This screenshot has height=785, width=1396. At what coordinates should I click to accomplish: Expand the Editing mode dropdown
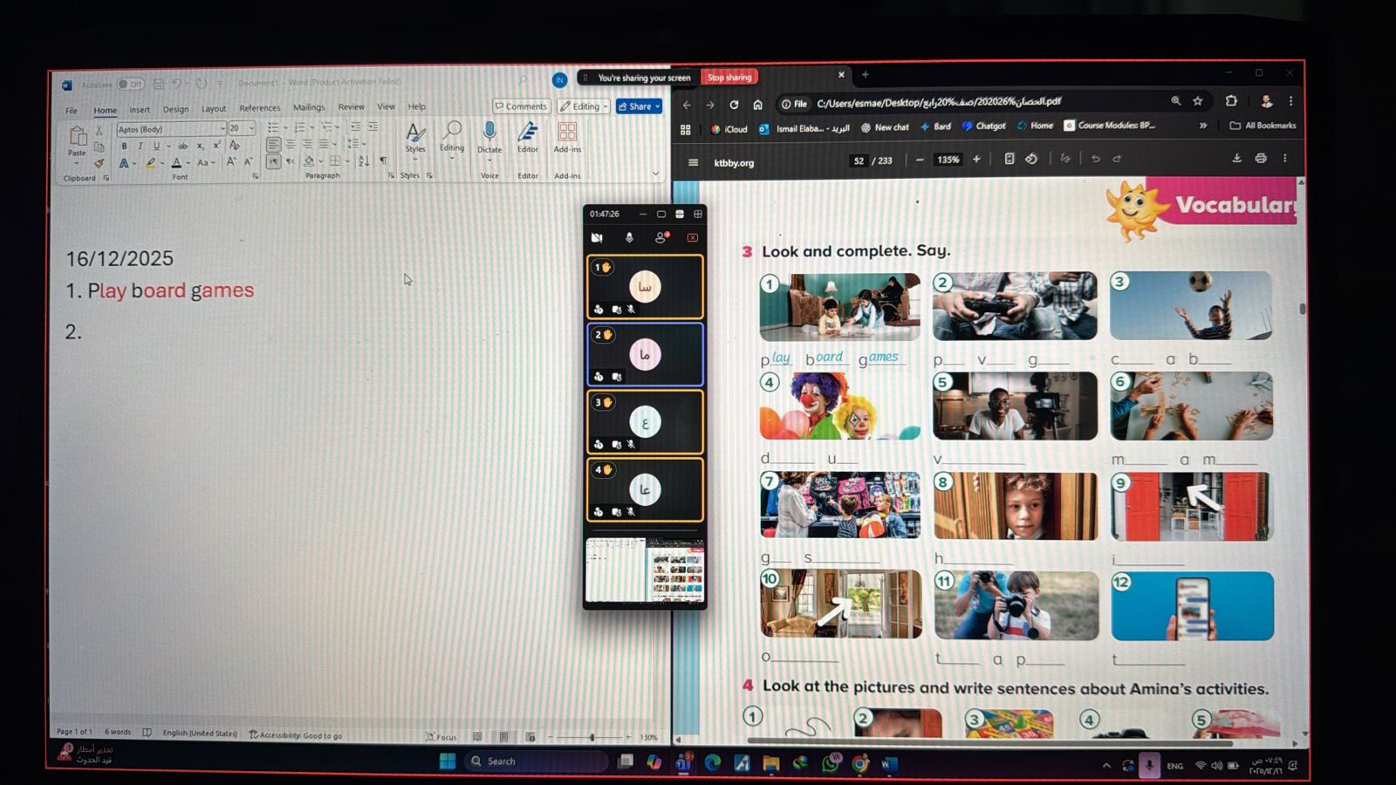click(605, 106)
